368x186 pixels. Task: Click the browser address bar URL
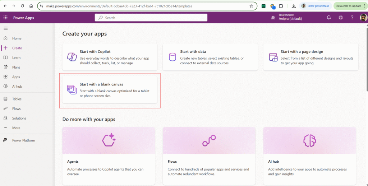coord(119,6)
